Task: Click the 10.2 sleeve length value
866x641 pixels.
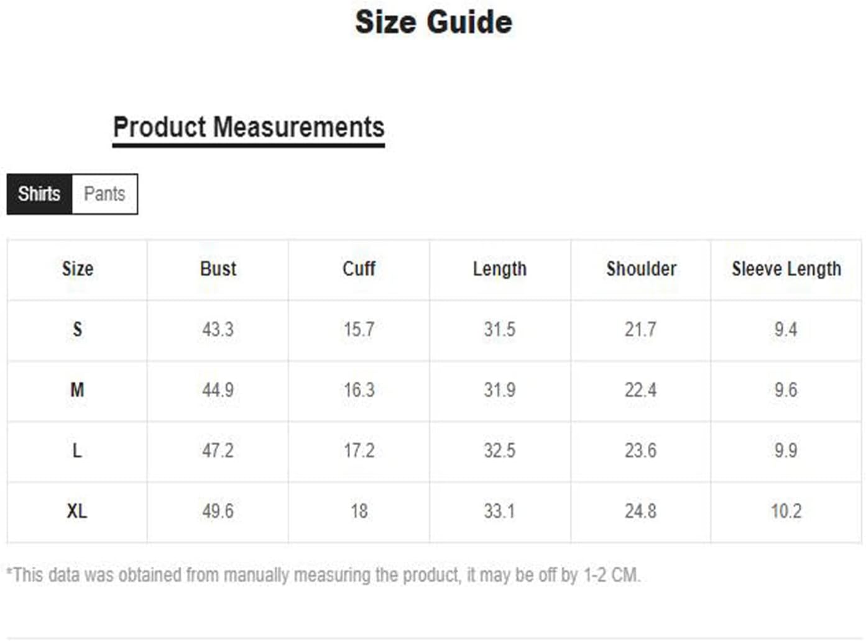Action: pos(786,511)
